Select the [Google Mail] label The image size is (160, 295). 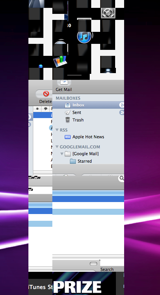pyautogui.click(x=86, y=154)
